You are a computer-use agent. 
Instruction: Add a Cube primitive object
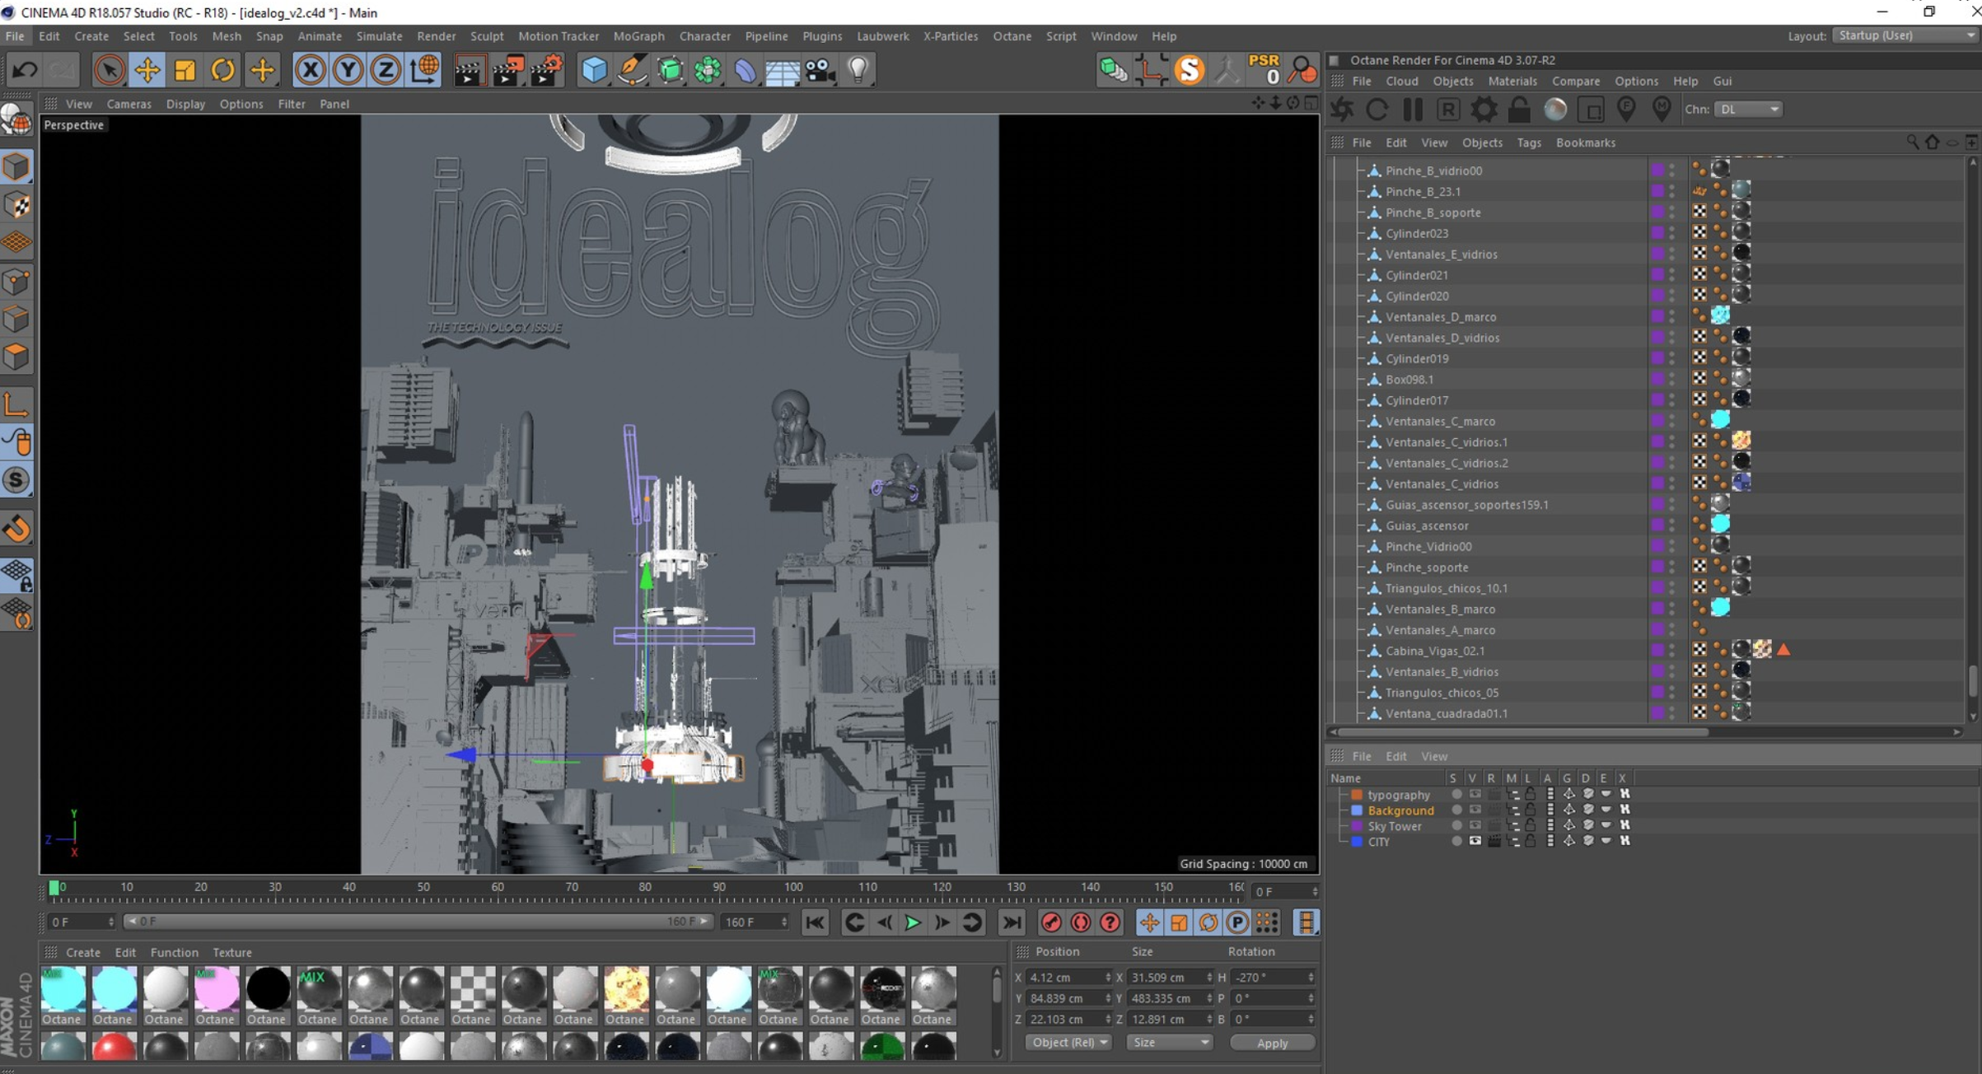coord(593,70)
